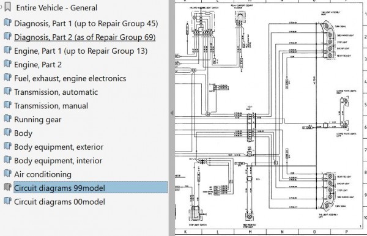Go to Transmission, manual bookmark
367x236 pixels.
pos(51,106)
